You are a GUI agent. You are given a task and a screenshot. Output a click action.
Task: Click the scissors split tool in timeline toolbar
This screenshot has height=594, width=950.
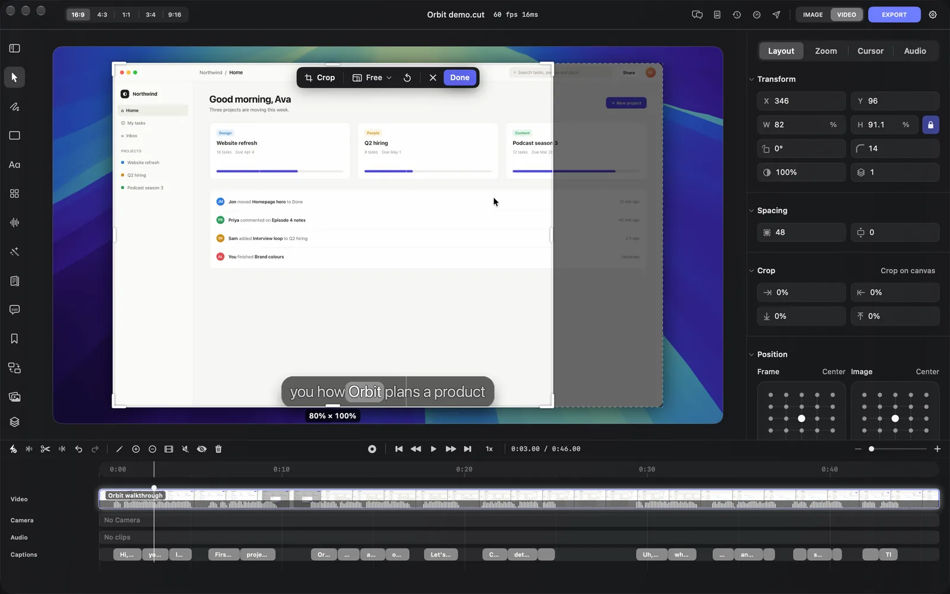click(45, 449)
